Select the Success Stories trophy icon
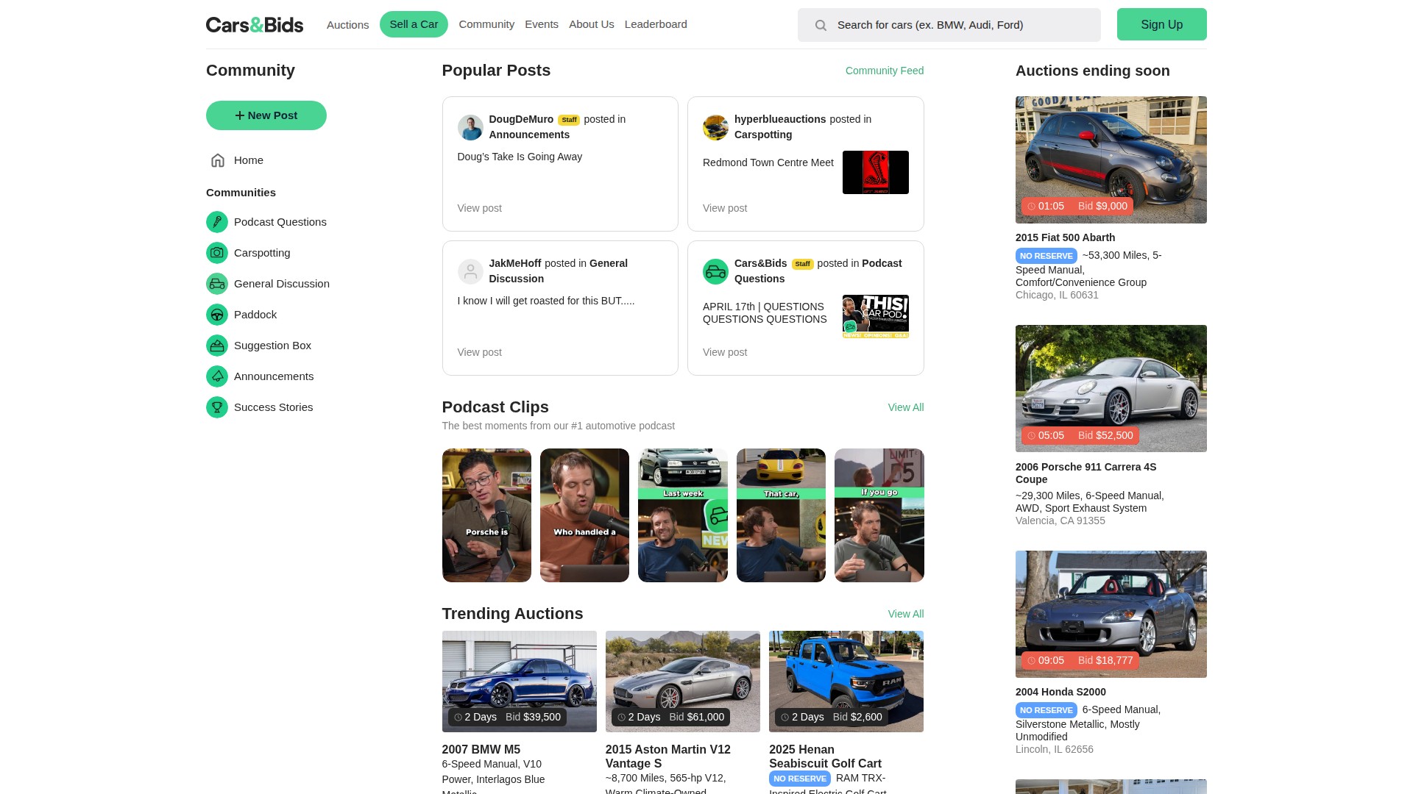 coord(217,407)
